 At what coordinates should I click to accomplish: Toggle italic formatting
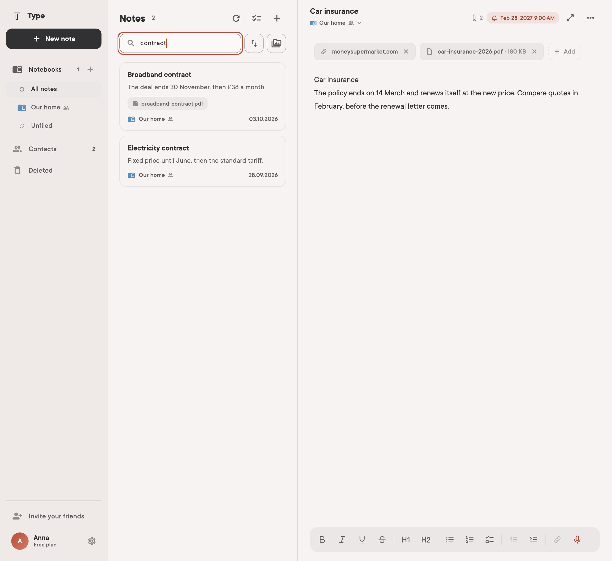tap(342, 539)
